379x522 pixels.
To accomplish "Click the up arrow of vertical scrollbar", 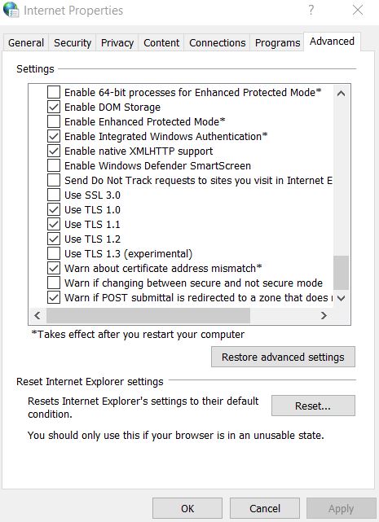I will (341, 93).
